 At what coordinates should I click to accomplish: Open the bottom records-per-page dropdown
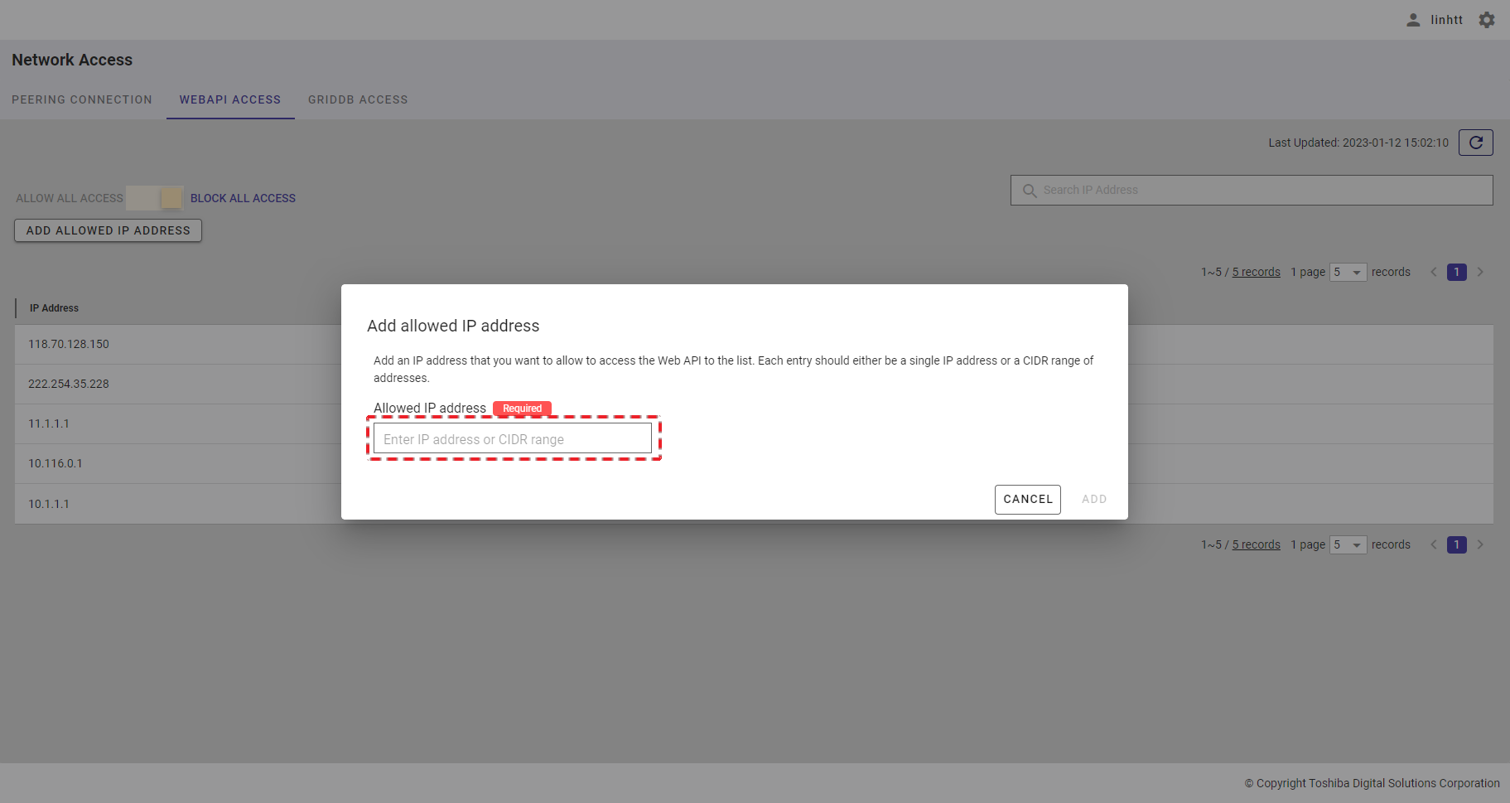pyautogui.click(x=1348, y=544)
